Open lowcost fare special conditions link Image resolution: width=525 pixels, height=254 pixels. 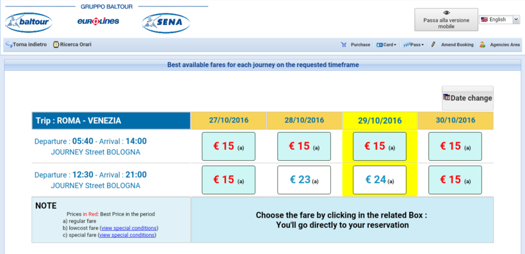pyautogui.click(x=129, y=228)
